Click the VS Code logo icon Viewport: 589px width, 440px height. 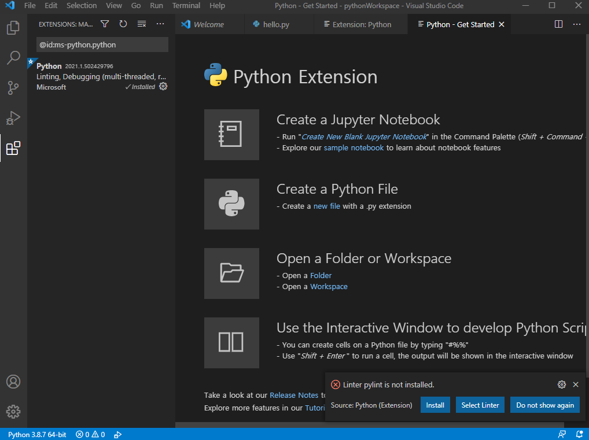point(10,6)
